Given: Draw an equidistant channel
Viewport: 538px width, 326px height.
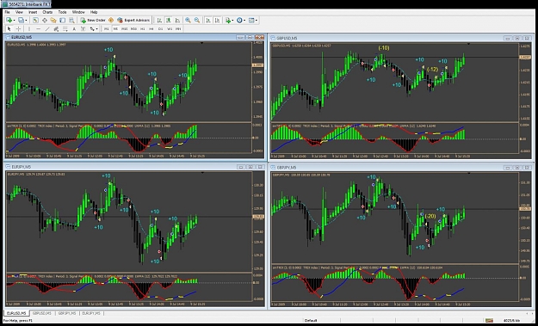Looking at the screenshot, I should point(56,29).
